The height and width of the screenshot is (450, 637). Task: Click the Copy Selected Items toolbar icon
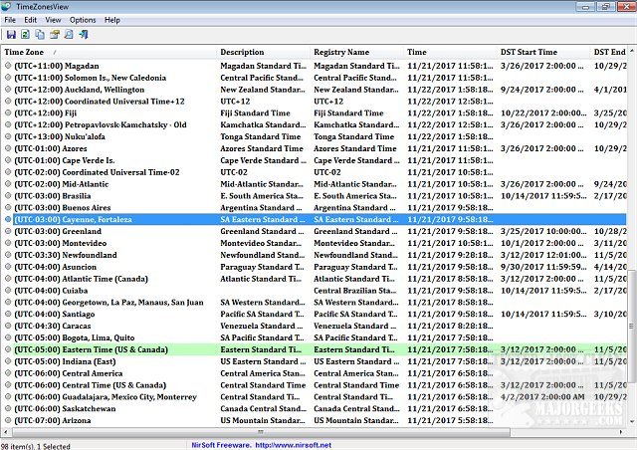[x=40, y=35]
